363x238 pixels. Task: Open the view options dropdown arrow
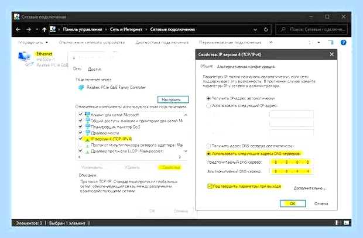[x=319, y=43]
